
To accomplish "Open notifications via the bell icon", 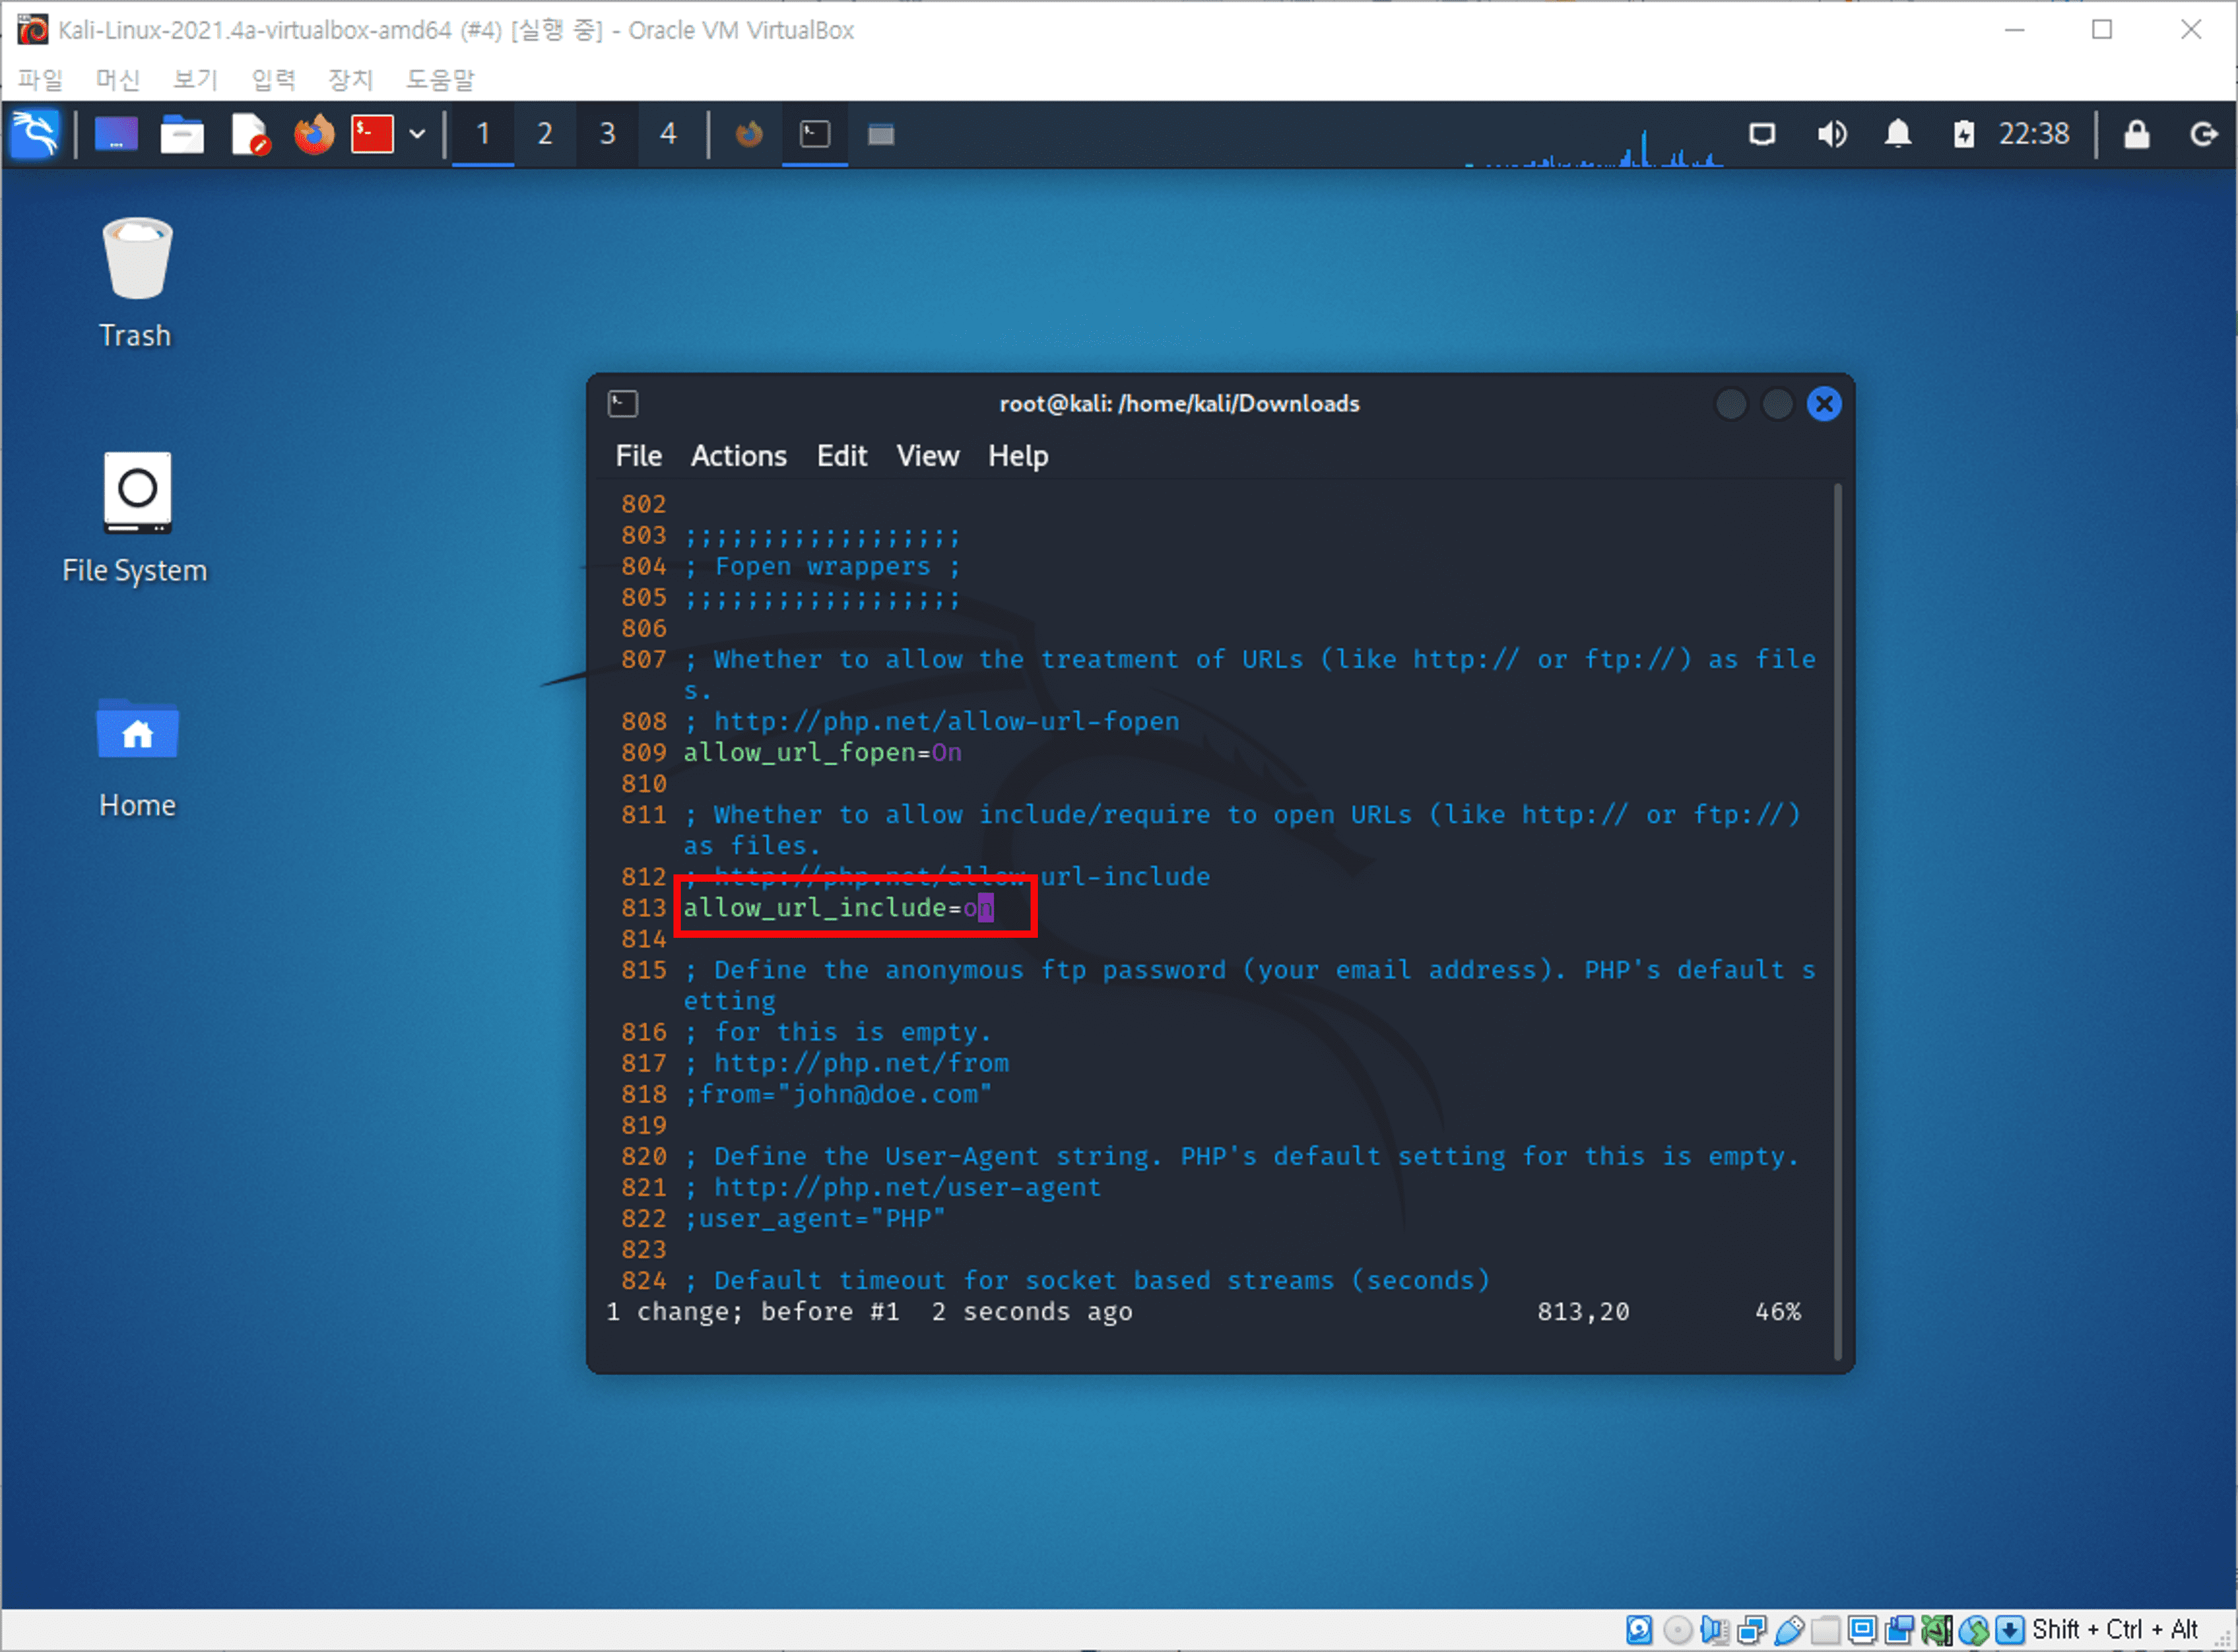I will tap(1899, 134).
